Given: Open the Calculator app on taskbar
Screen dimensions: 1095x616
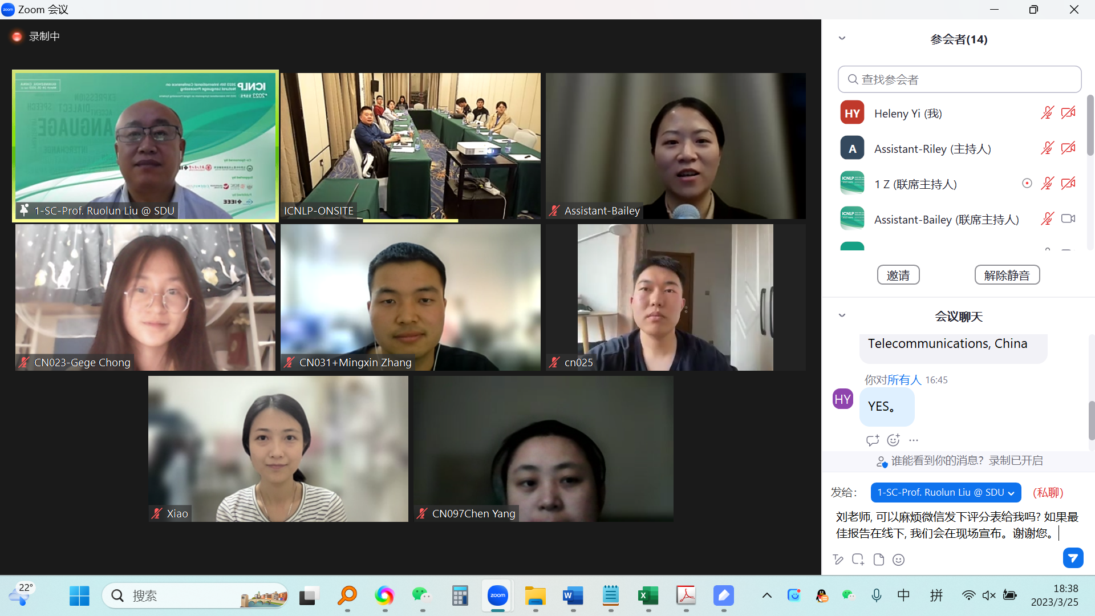Looking at the screenshot, I should point(460,596).
